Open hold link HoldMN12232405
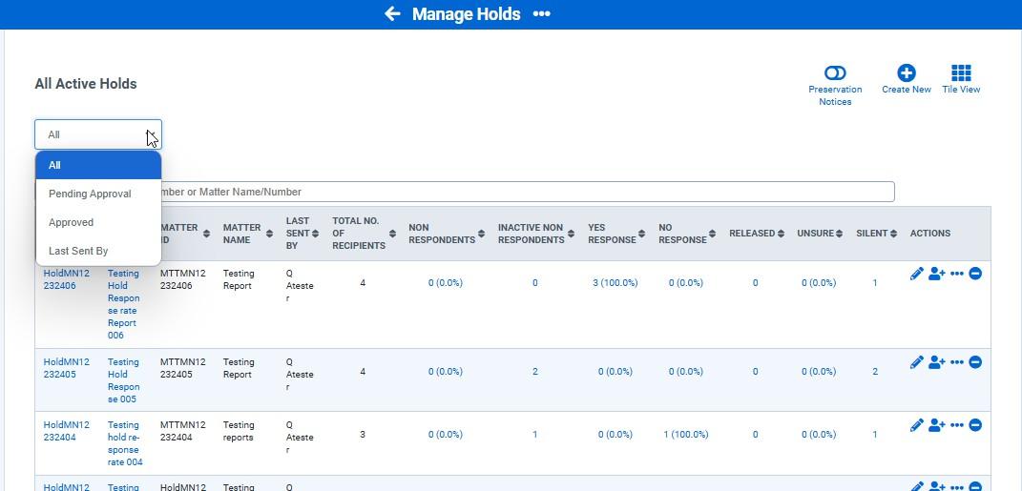Screen dimensions: 1022x491 coord(67,368)
